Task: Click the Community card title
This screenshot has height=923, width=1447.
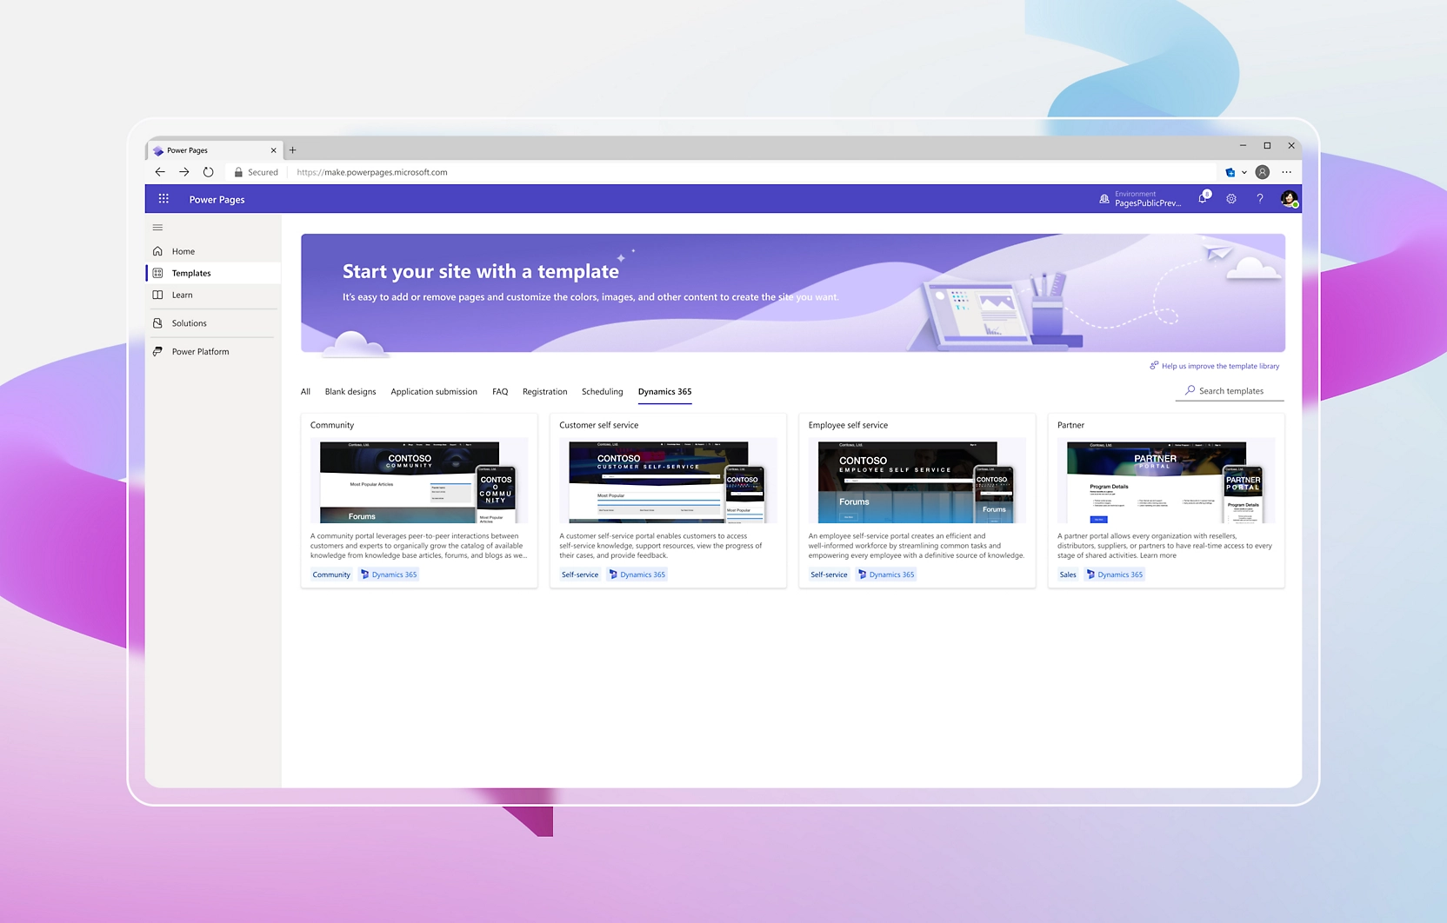Action: pos(332,425)
